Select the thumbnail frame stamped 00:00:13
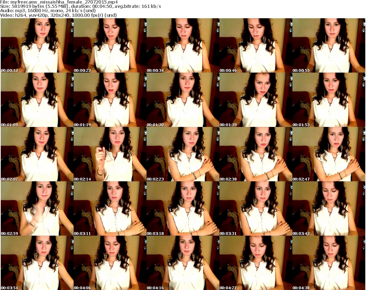366x290 pixels. (37, 45)
